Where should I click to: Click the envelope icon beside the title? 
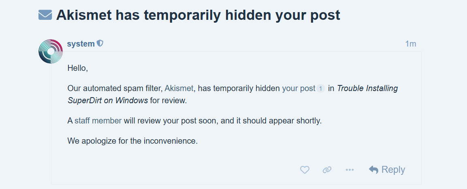[45, 15]
